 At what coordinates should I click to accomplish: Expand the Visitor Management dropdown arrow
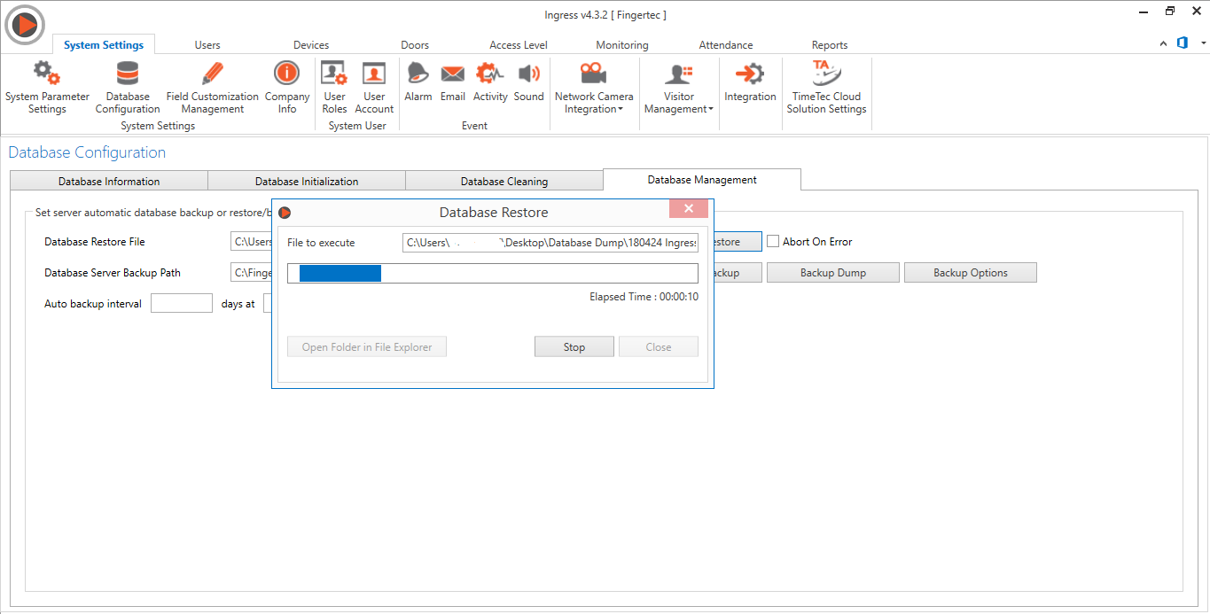coord(711,110)
